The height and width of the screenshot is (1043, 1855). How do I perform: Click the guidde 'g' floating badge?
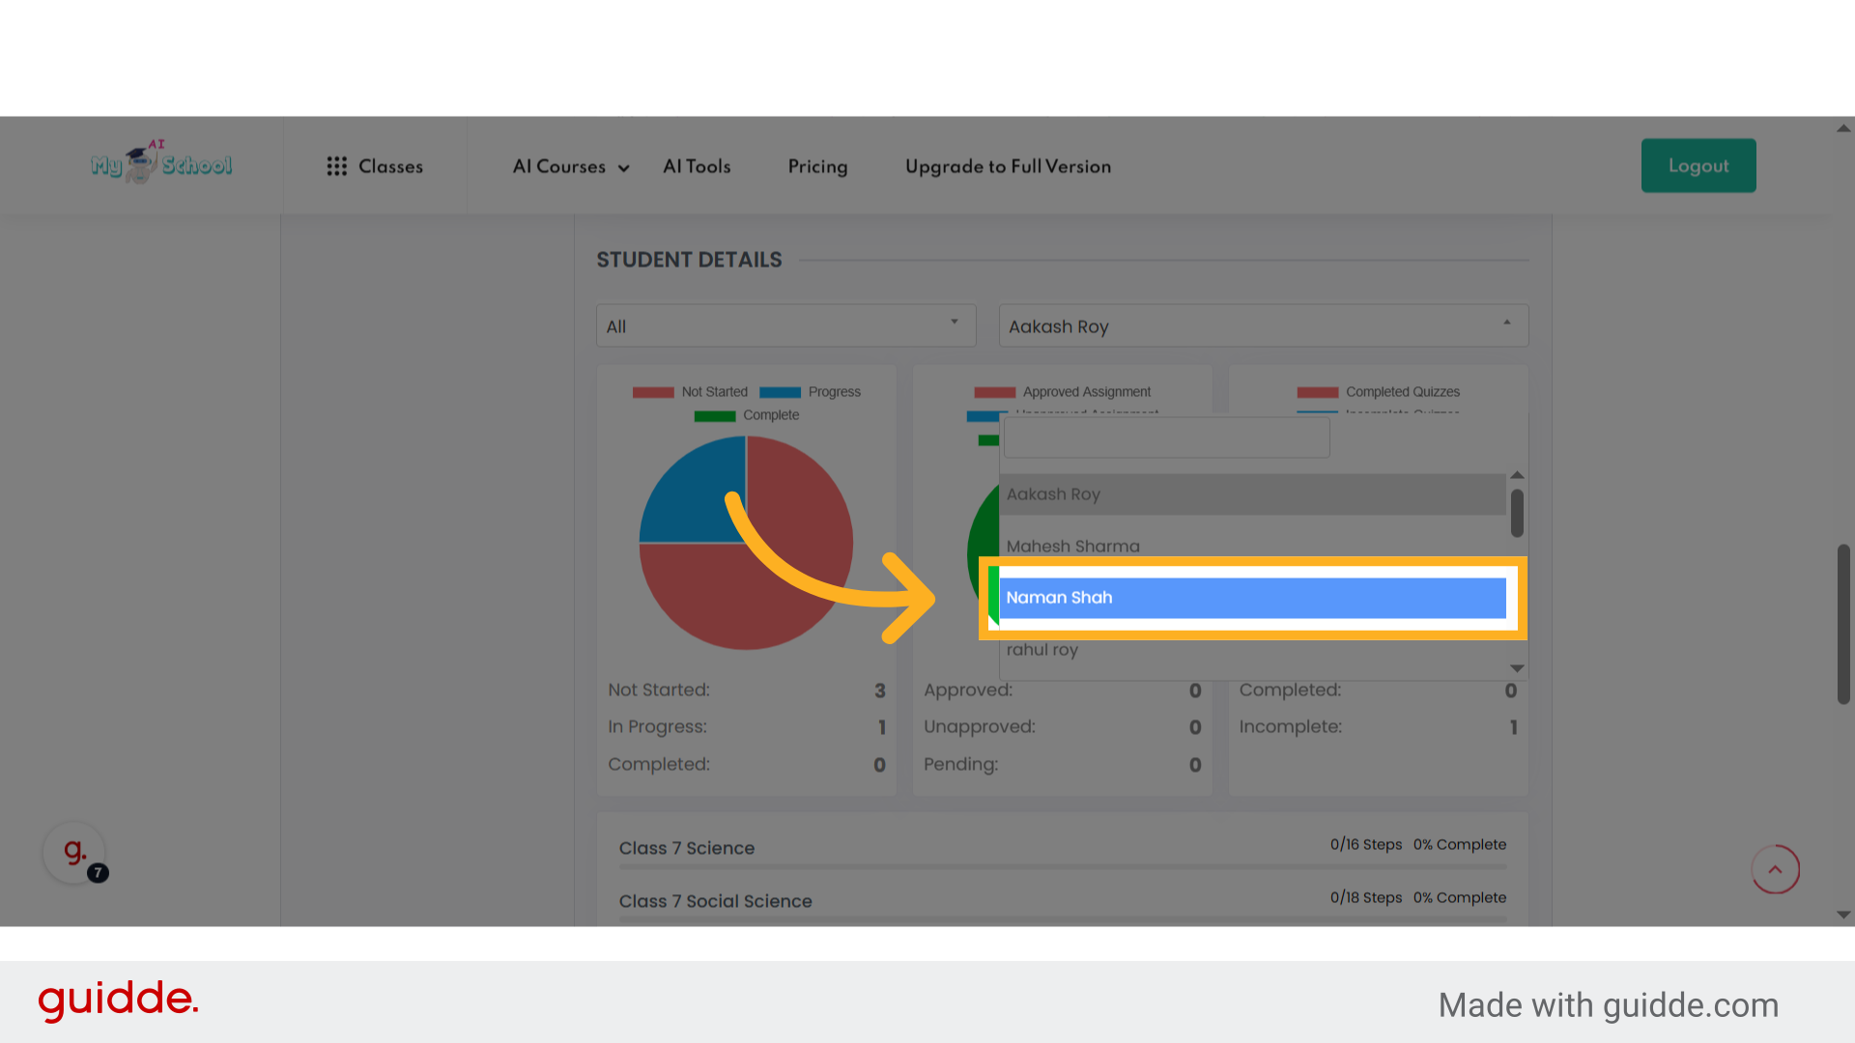pos(74,852)
